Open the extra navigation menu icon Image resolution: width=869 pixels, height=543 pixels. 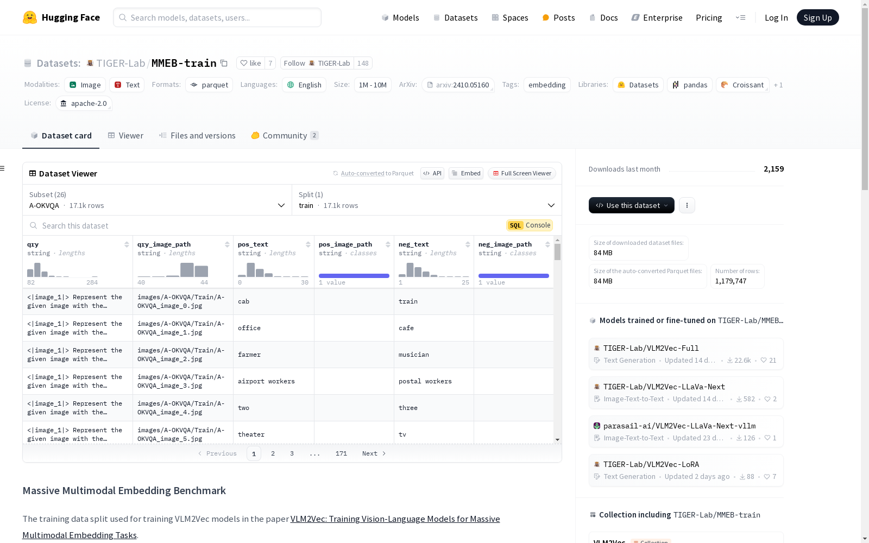pyautogui.click(x=740, y=17)
